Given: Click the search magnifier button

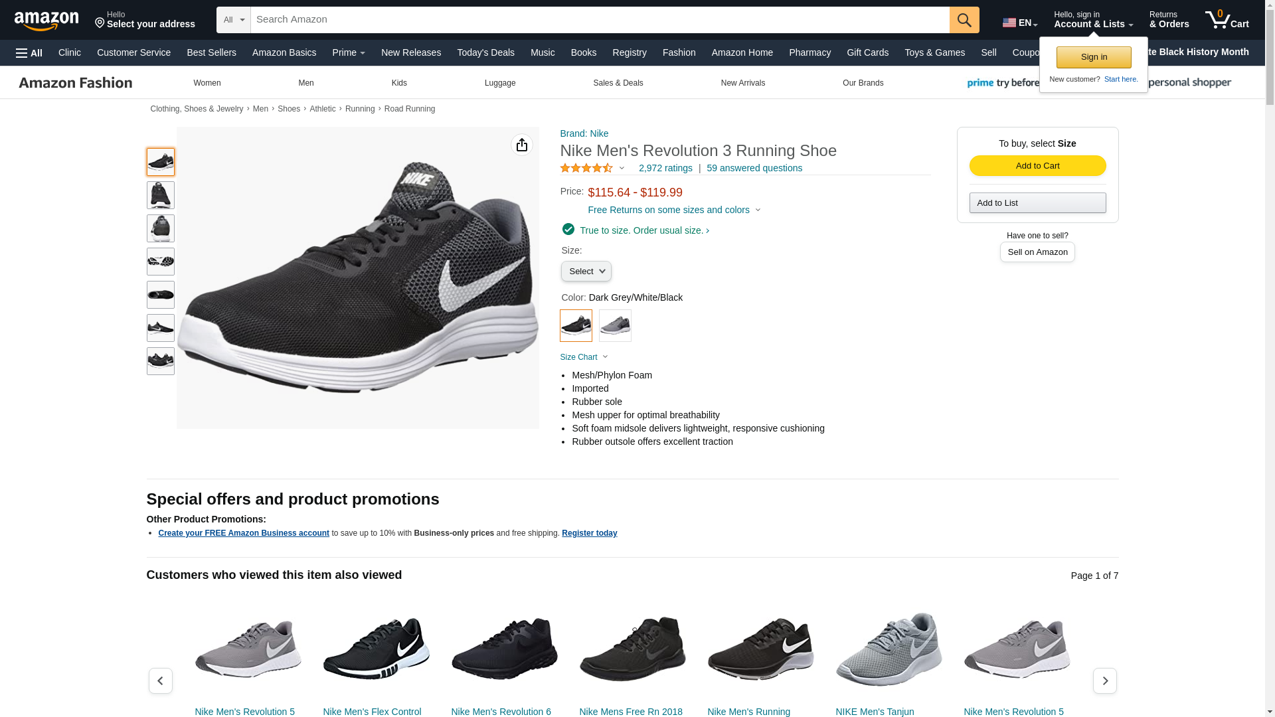Looking at the screenshot, I should tap(964, 20).
